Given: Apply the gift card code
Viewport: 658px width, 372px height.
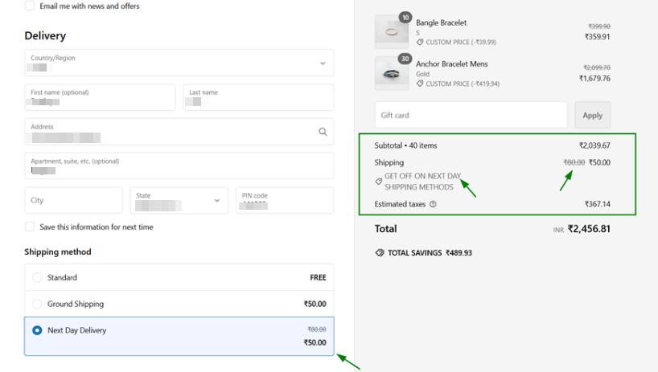Looking at the screenshot, I should tap(592, 115).
